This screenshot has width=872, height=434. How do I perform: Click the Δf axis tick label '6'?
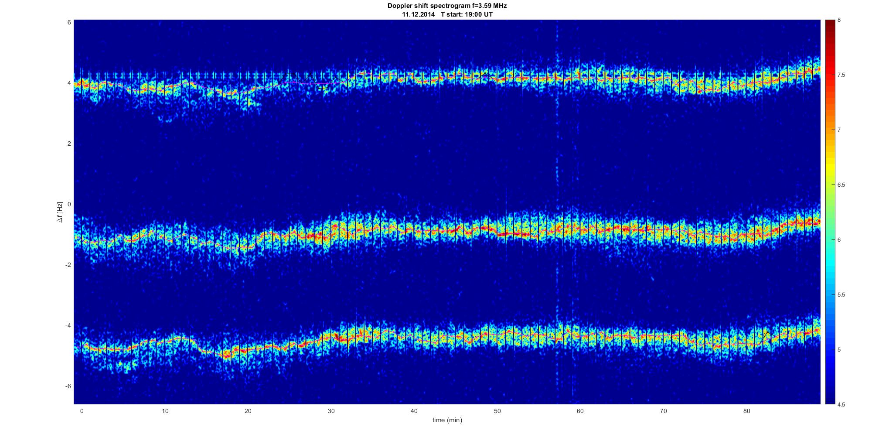click(x=69, y=22)
